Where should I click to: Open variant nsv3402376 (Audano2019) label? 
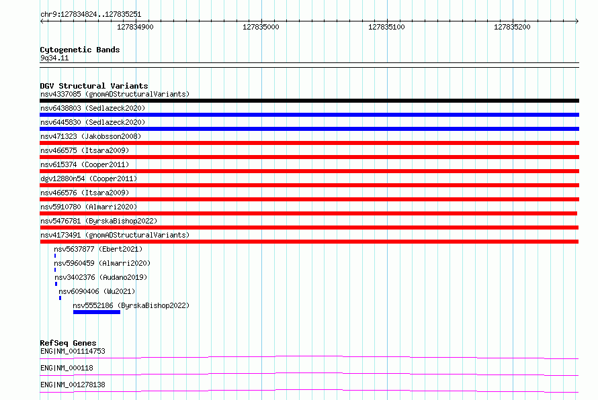click(x=101, y=277)
